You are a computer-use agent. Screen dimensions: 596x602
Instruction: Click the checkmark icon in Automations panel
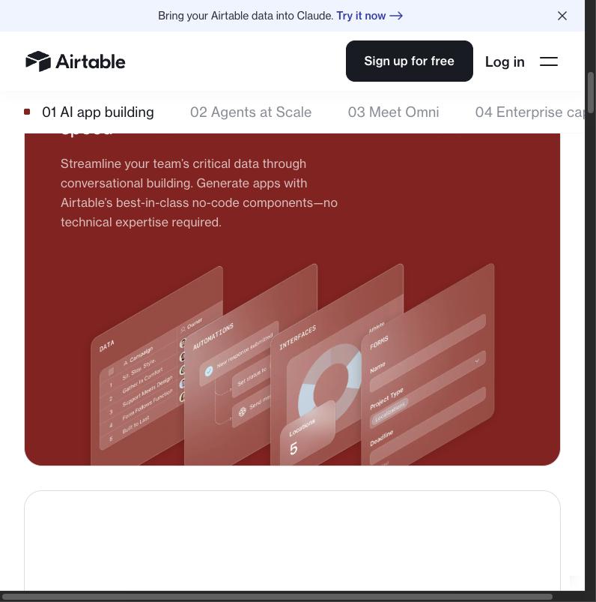[209, 371]
